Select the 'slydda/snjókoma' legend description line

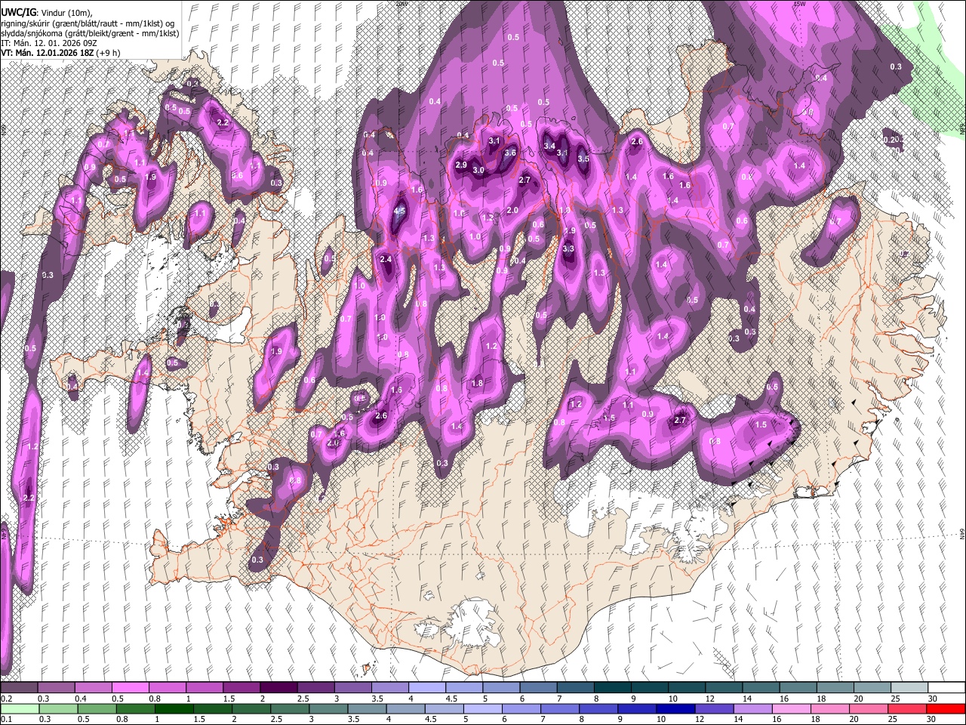(x=90, y=33)
